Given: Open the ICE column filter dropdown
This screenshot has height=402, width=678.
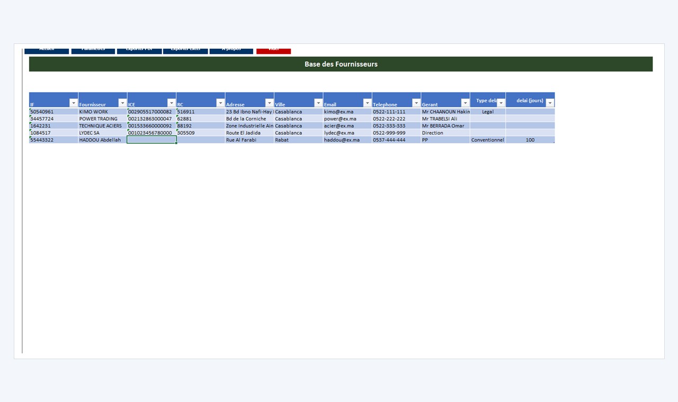Looking at the screenshot, I should (x=171, y=103).
